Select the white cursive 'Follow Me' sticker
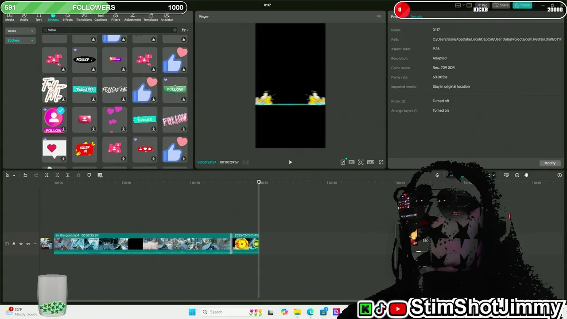The image size is (567, 319). click(54, 89)
